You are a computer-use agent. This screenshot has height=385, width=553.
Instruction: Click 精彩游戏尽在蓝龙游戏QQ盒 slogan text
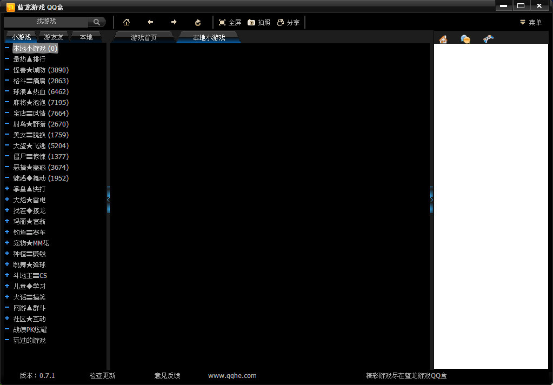(x=406, y=376)
